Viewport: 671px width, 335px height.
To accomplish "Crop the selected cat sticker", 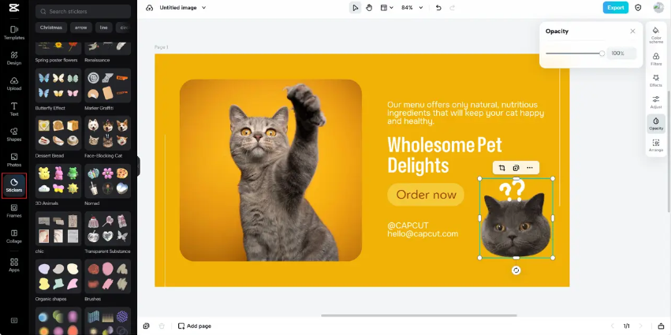I will point(502,168).
